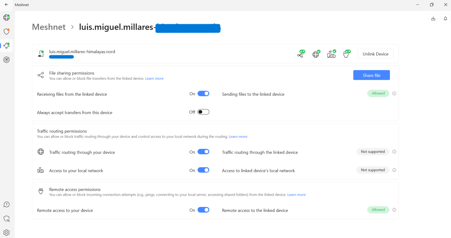The image size is (451, 238).
Task: Disable receiving files from the linked device
Action: tap(203, 93)
